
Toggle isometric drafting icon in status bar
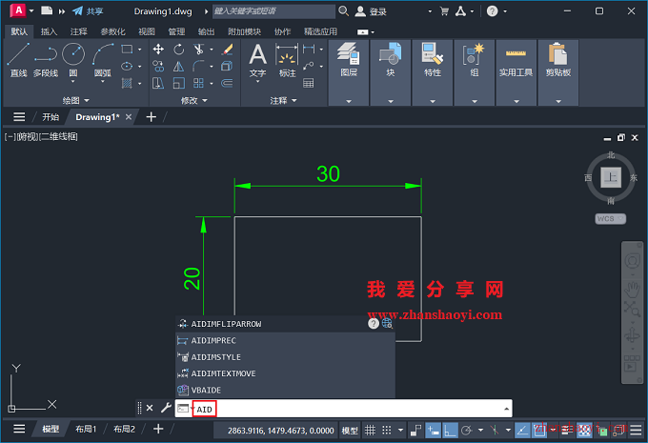495,431
